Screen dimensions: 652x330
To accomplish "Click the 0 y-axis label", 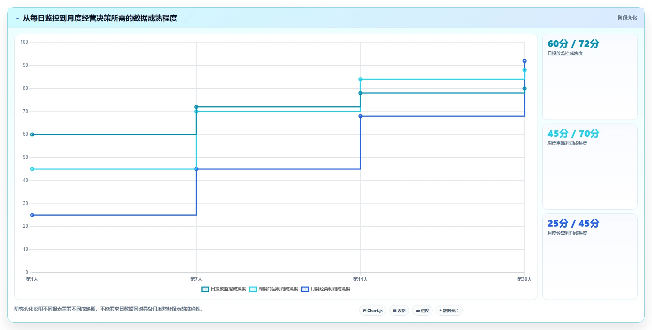I will [27, 272].
